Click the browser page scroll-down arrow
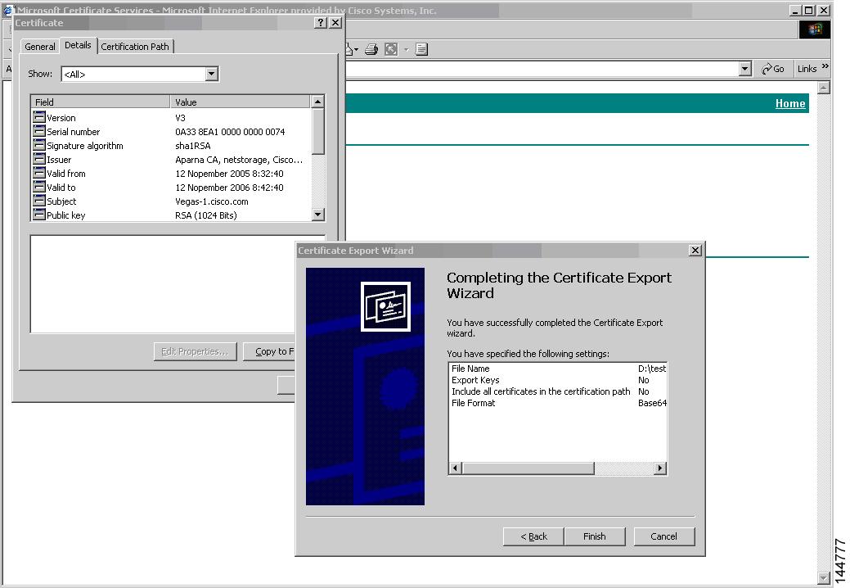The width and height of the screenshot is (850, 588). coord(824,578)
